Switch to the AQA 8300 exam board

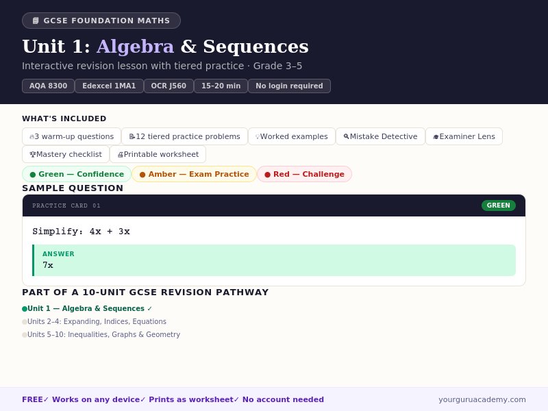coord(48,86)
